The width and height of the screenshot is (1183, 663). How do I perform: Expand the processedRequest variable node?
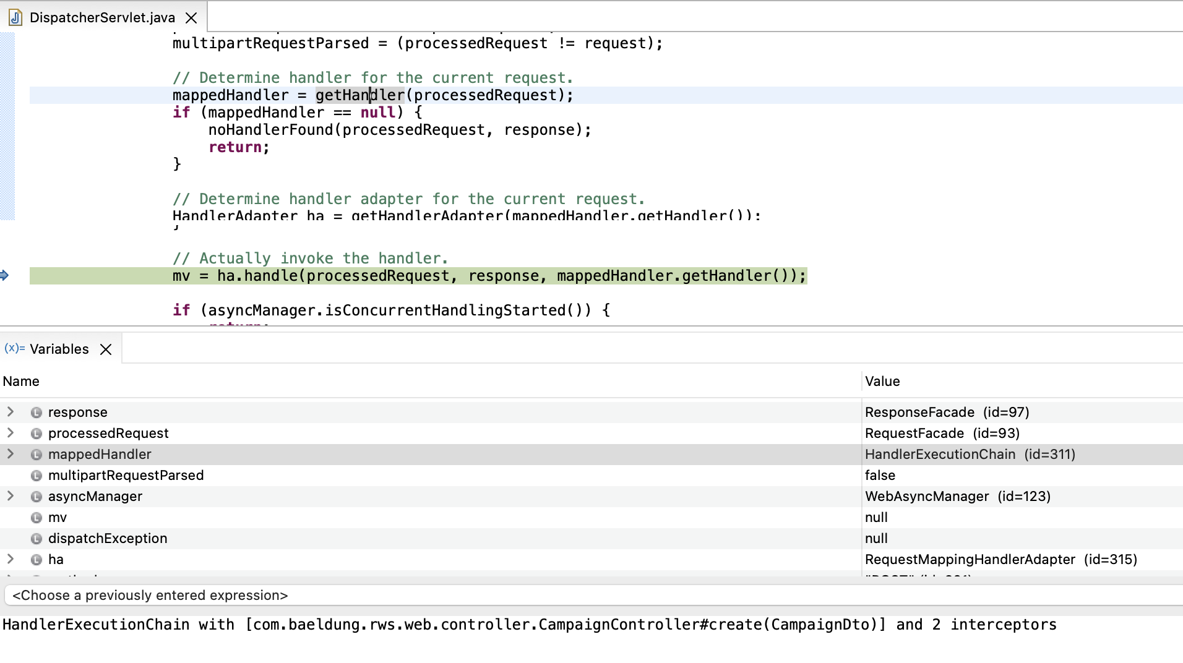[11, 433]
